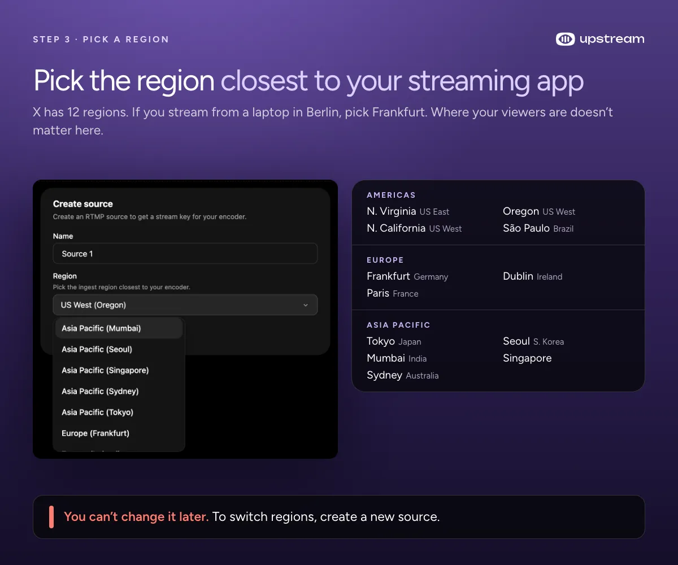
Task: Click the upstream brand wordmark
Action: 612,39
